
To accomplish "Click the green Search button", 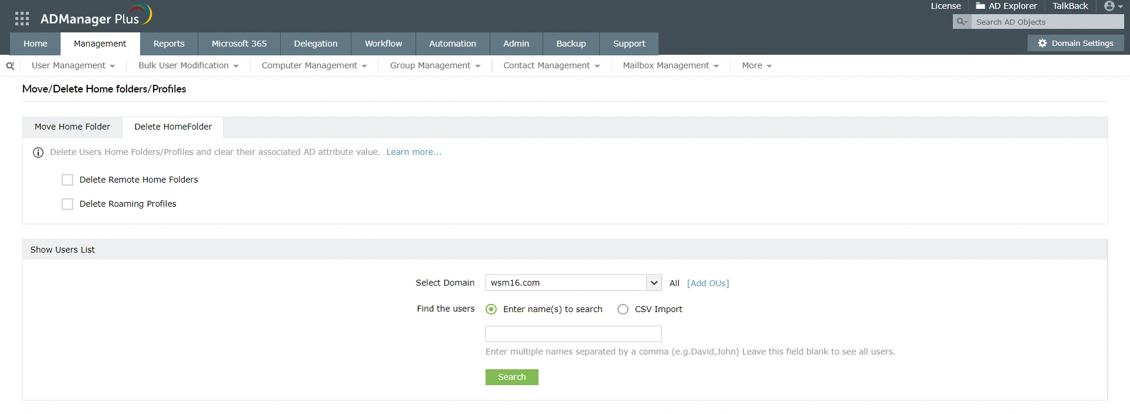I will point(511,377).
